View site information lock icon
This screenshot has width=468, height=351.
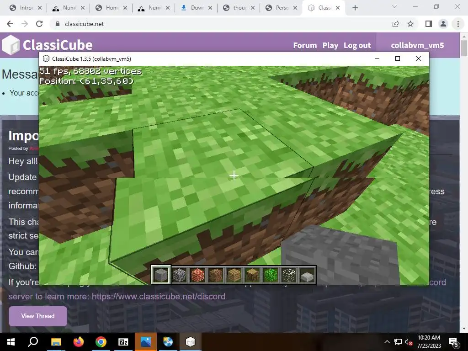point(58,24)
